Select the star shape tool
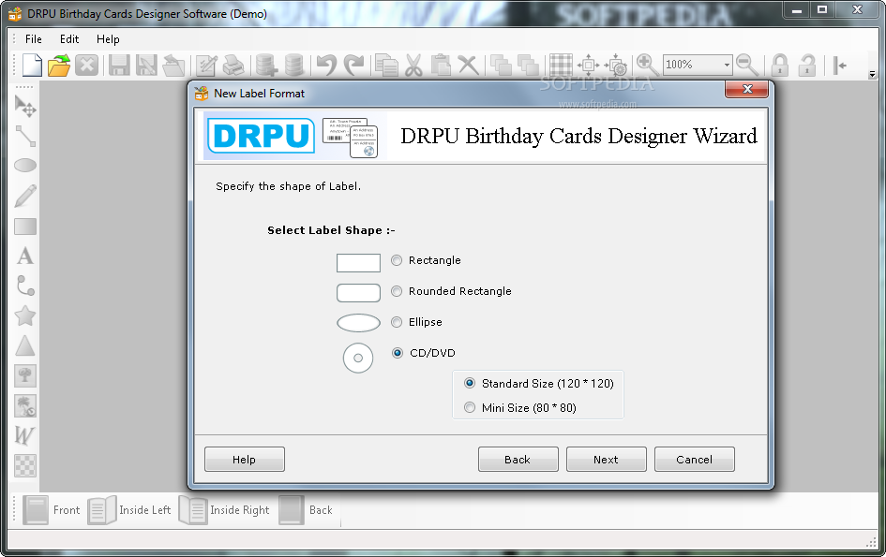The height and width of the screenshot is (557, 886). (x=25, y=315)
